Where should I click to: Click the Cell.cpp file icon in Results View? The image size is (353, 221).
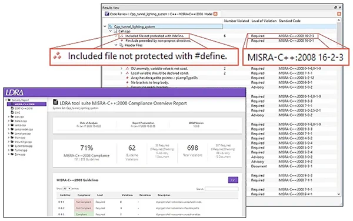[115, 31]
